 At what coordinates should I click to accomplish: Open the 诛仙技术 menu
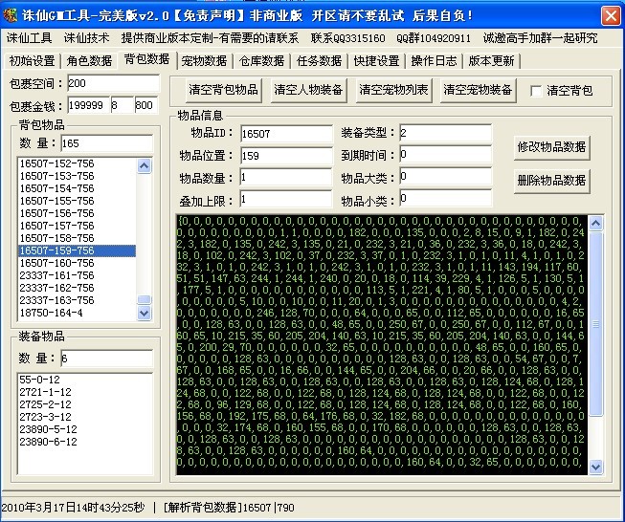click(86, 38)
